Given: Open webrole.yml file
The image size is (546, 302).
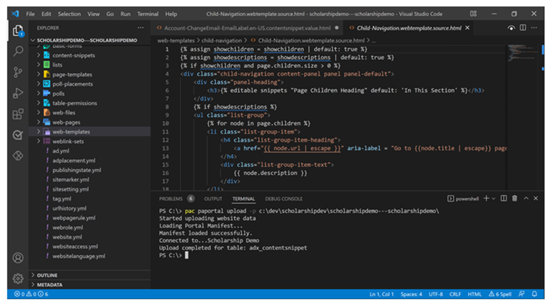Looking at the screenshot, I should point(68,228).
